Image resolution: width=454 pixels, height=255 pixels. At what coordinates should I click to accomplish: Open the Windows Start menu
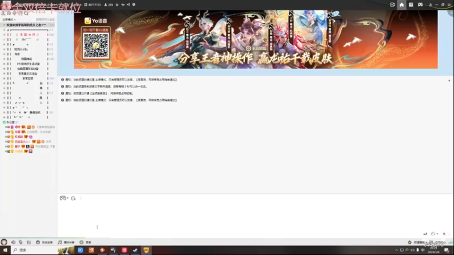coord(5,250)
